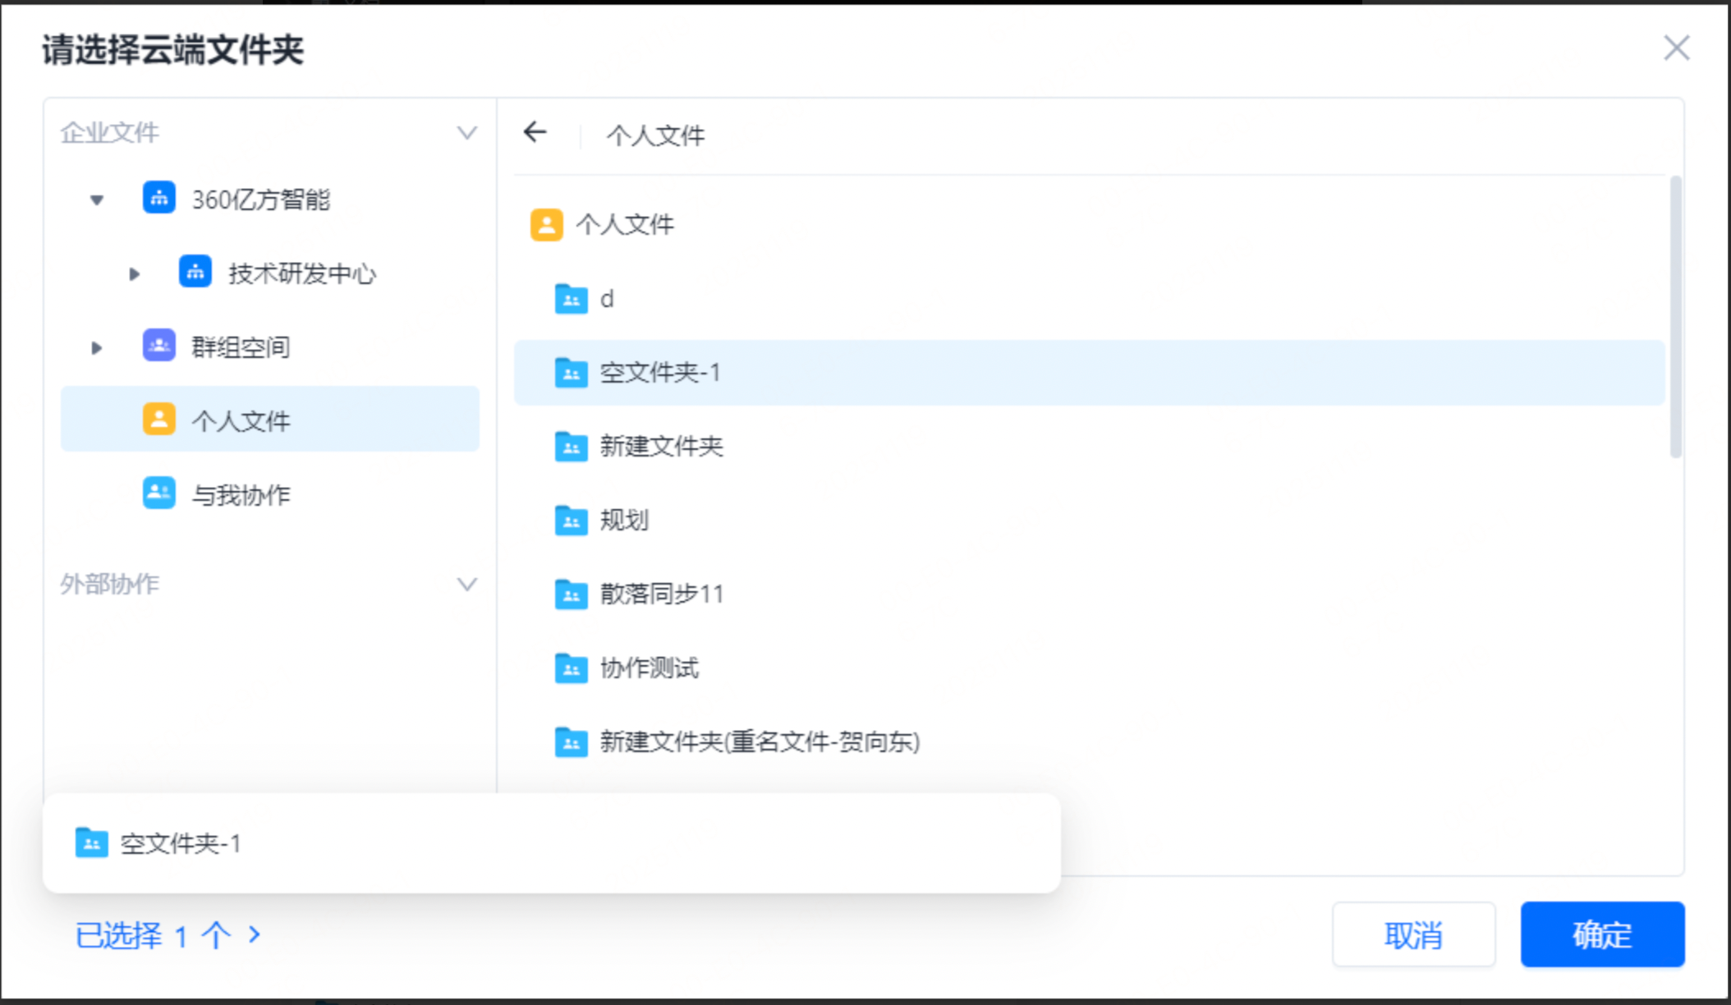The width and height of the screenshot is (1731, 1005).
Task: Click the 空文件夹-1 shared folder icon
Action: [x=570, y=373]
